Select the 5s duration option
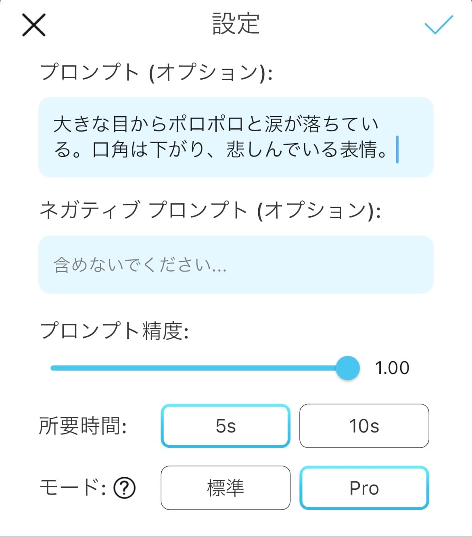The image size is (472, 537). 226,426
